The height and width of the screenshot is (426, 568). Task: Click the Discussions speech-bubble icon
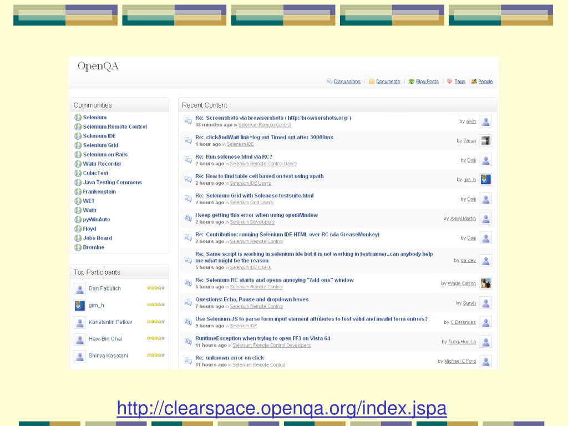point(329,81)
